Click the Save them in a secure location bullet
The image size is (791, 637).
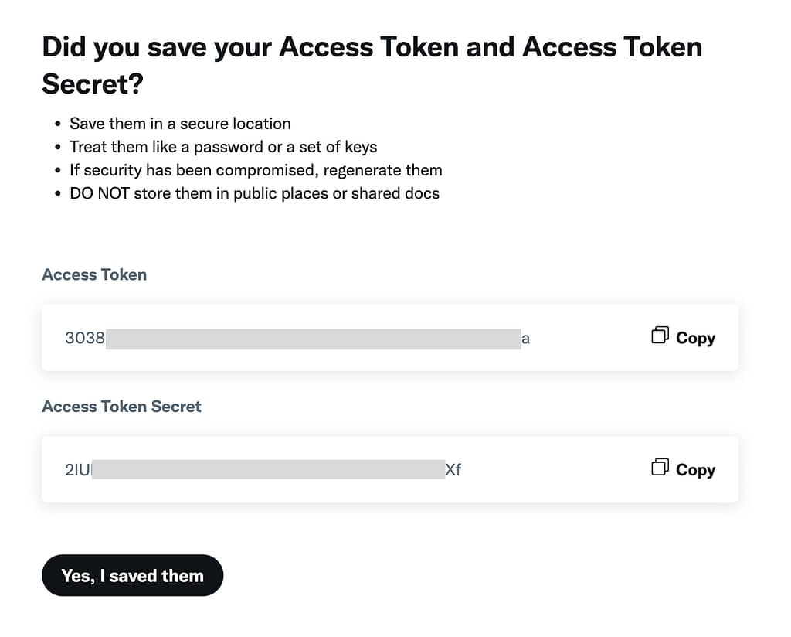180,124
